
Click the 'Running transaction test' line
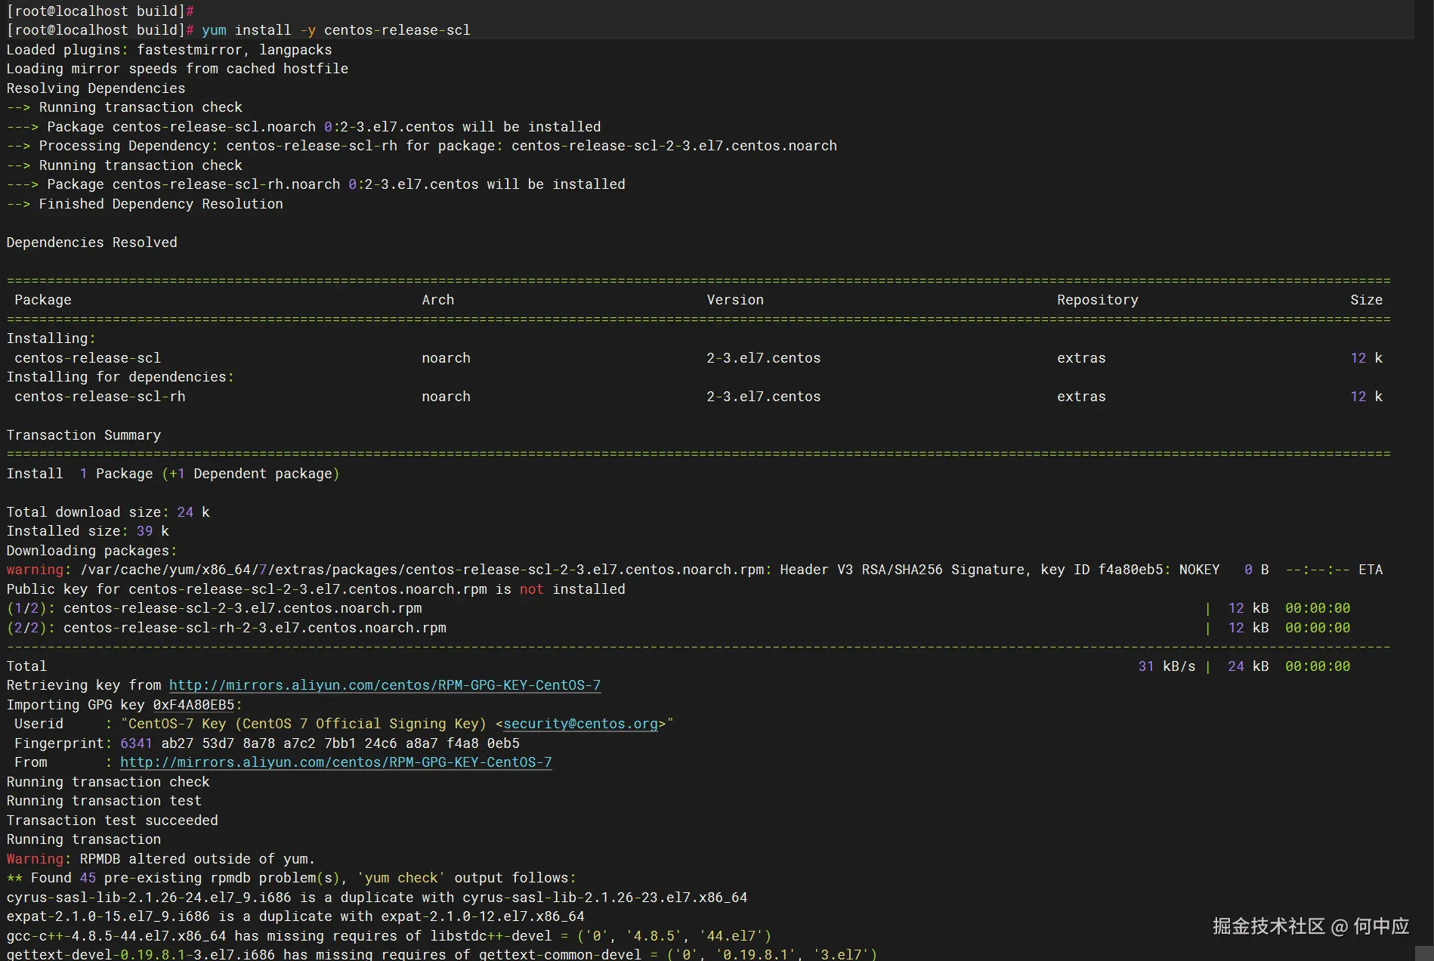(104, 801)
